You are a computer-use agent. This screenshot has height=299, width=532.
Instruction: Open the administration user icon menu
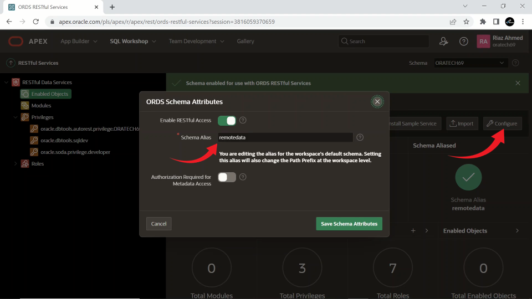[443, 42]
